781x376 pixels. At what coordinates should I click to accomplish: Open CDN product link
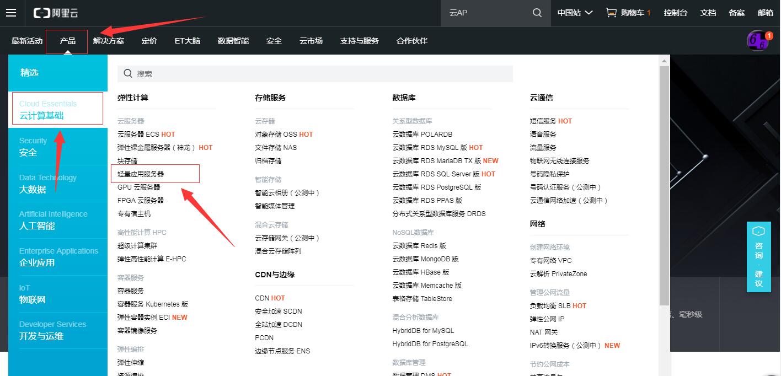(x=262, y=298)
